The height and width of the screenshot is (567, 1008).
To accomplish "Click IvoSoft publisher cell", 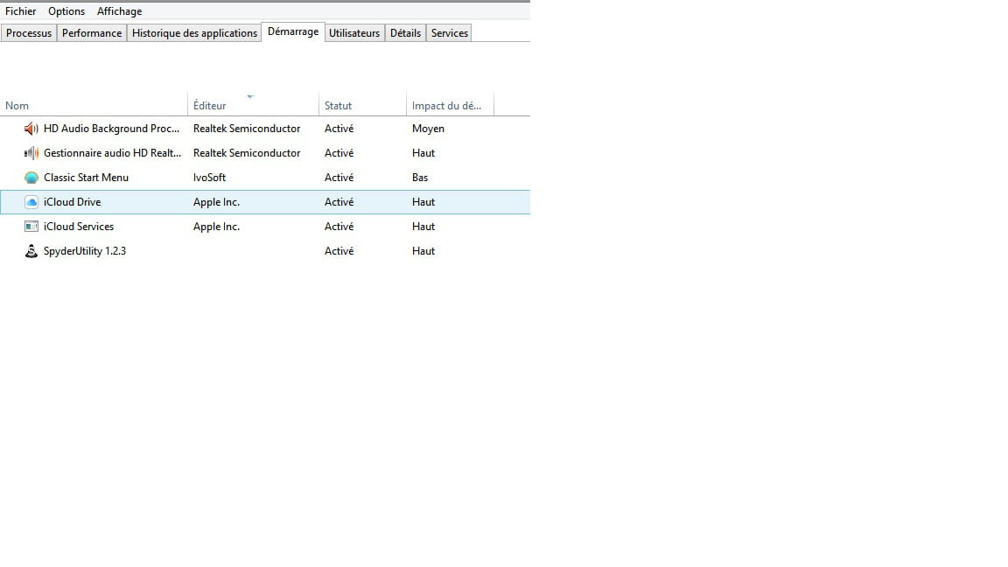I will (210, 178).
